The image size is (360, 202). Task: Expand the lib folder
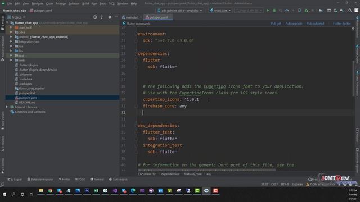[x=11, y=51]
